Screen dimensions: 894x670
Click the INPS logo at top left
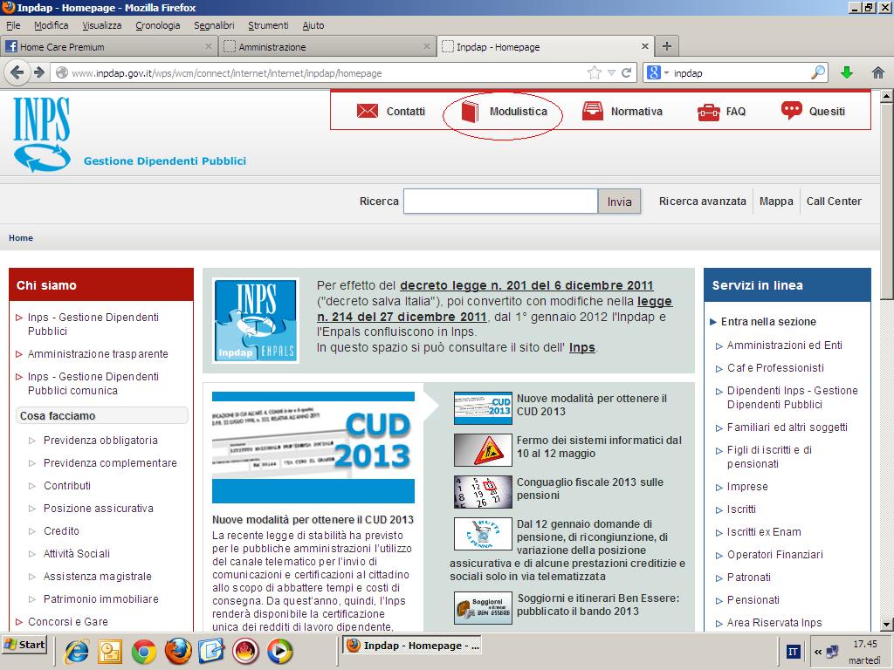[42, 133]
